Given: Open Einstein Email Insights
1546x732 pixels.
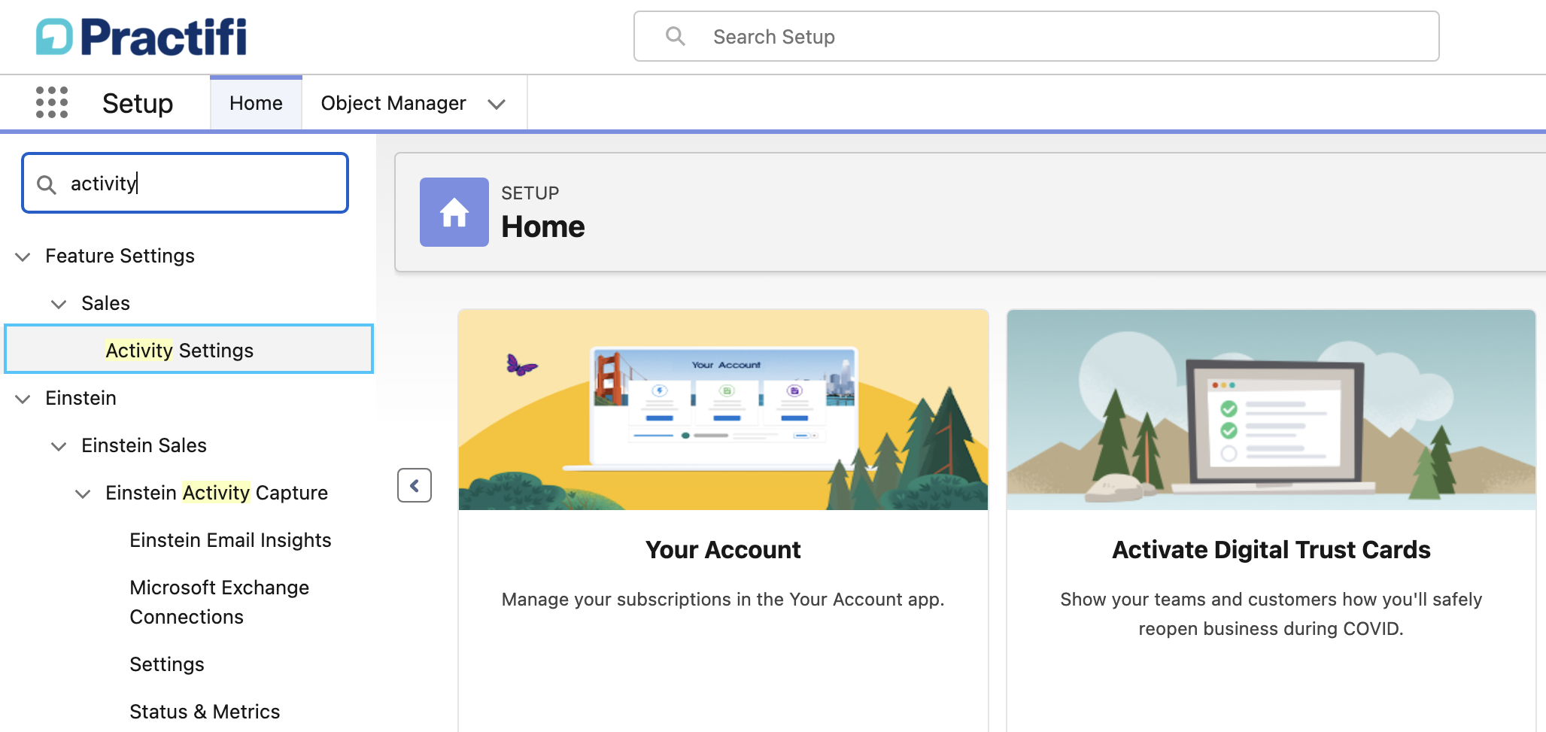Looking at the screenshot, I should coord(230,540).
